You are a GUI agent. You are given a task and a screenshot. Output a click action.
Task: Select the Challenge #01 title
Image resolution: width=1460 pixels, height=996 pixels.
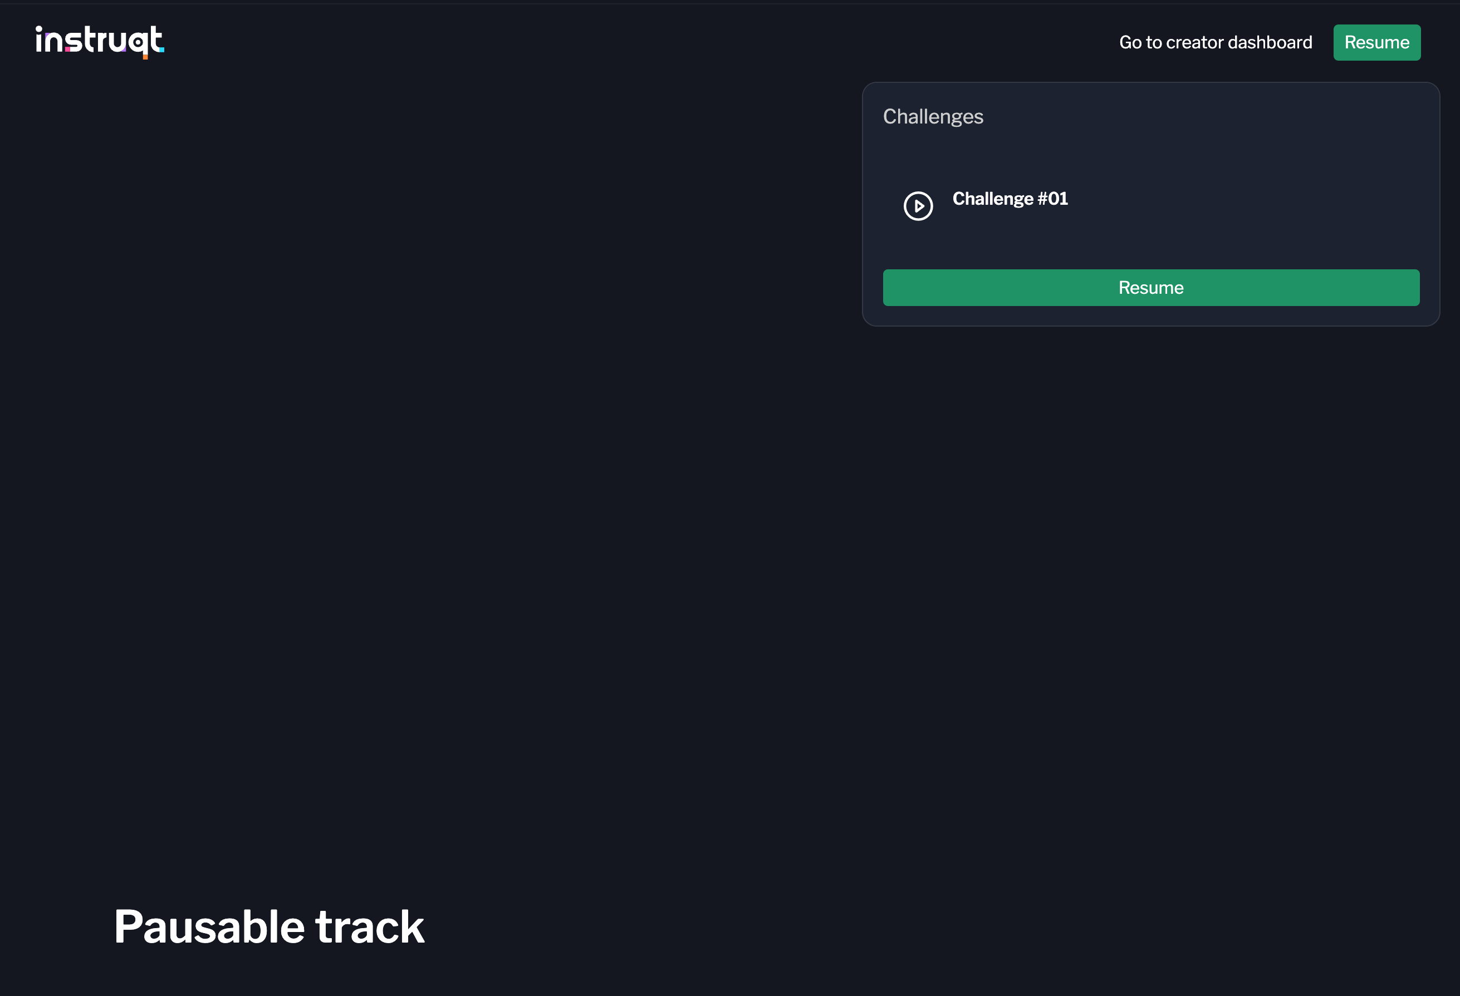coord(1010,199)
